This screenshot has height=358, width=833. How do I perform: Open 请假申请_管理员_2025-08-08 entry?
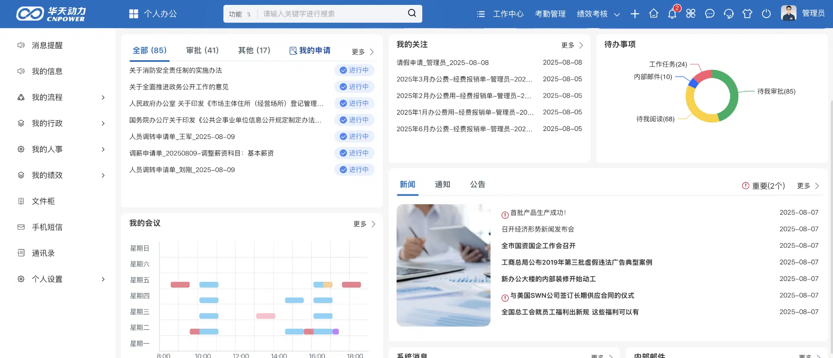pyautogui.click(x=443, y=63)
